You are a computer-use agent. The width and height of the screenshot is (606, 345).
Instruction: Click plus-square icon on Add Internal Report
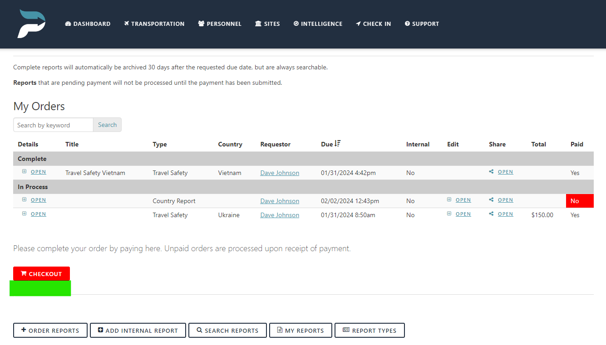pyautogui.click(x=100, y=330)
